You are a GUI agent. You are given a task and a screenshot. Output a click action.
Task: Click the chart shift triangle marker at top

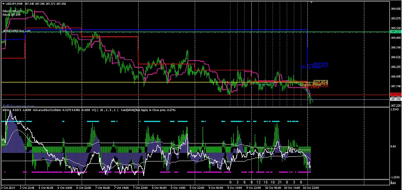pos(311,3)
